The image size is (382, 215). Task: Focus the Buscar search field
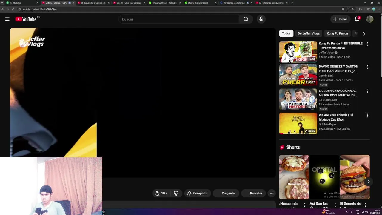pos(178,19)
